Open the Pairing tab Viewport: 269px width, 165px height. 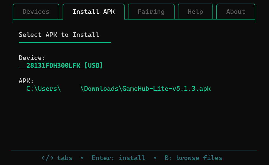(151, 12)
